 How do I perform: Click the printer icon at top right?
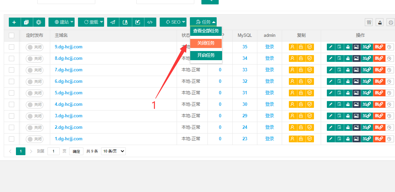[x=391, y=22]
